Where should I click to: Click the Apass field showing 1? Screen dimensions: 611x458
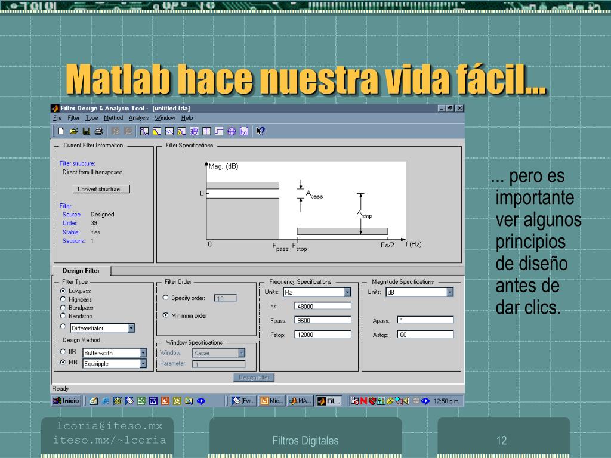tap(425, 320)
